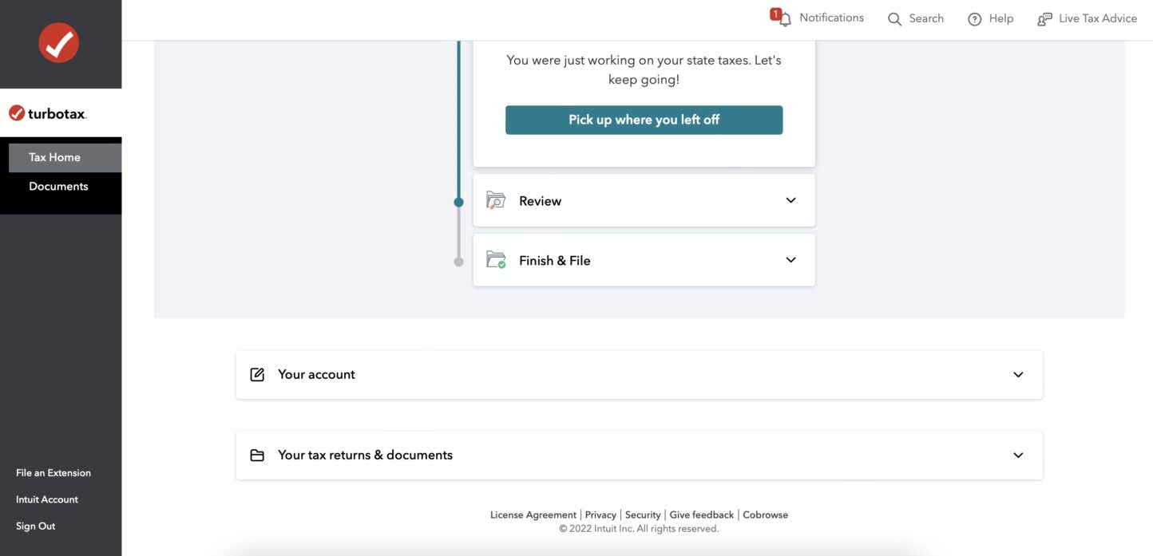Screen dimensions: 1153x556
Task: Click the Review section folder icon
Action: coord(496,200)
